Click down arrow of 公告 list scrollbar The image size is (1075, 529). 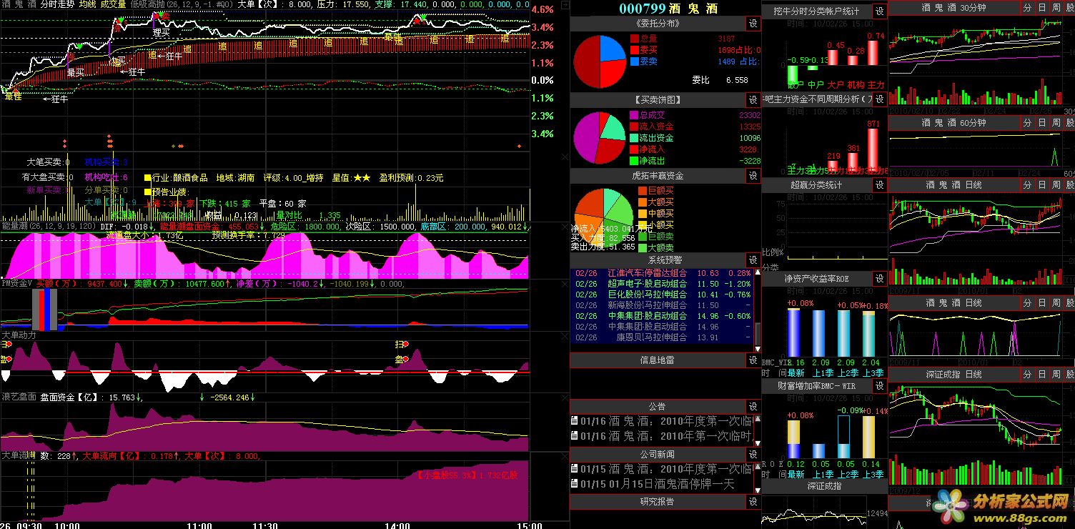(x=757, y=443)
